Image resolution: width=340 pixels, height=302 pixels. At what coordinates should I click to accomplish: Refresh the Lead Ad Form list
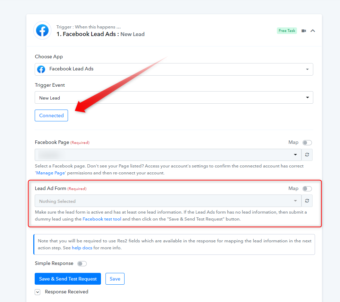pos(307,201)
